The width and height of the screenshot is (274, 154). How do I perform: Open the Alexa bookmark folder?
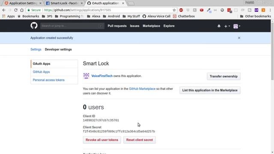(93, 16)
